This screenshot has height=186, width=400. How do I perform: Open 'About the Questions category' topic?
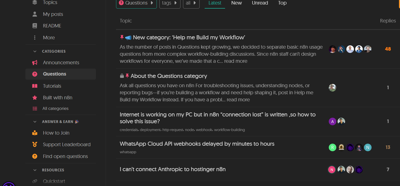click(169, 76)
